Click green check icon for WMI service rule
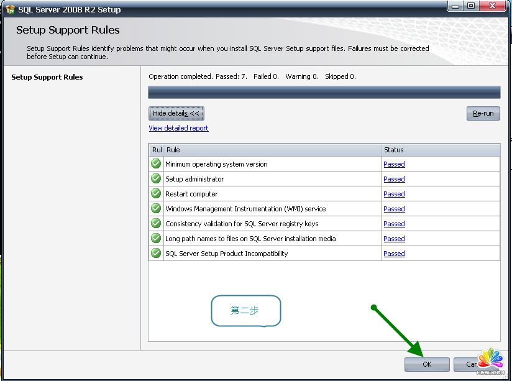The width and height of the screenshot is (512, 381). point(156,209)
